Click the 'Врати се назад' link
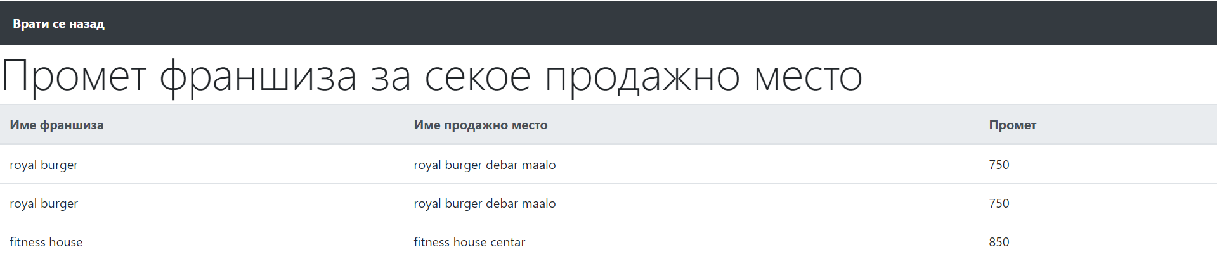The image size is (1217, 271). pyautogui.click(x=58, y=24)
